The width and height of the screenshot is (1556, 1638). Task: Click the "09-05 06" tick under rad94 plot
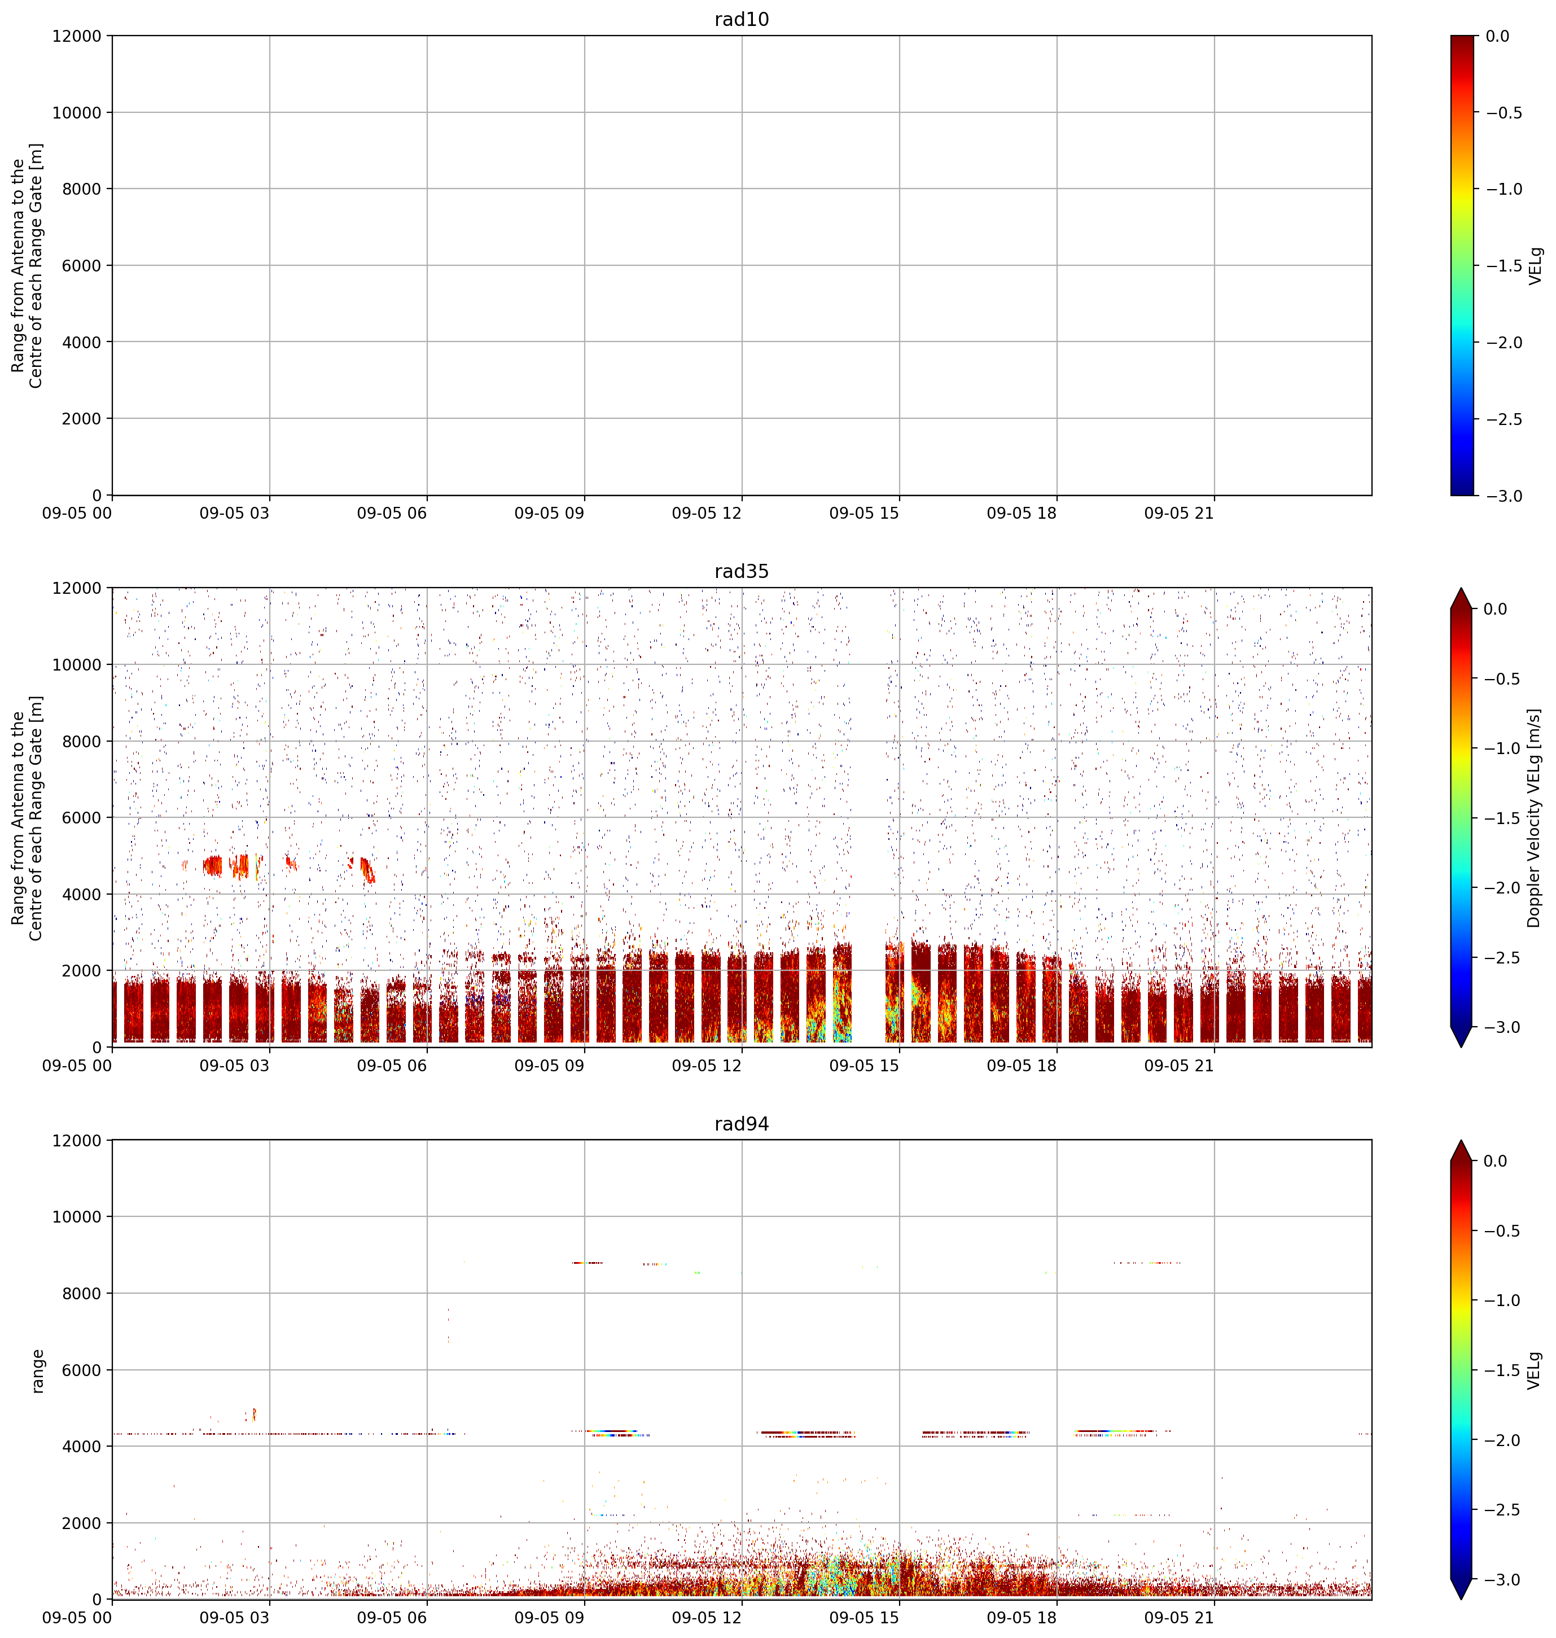pos(392,1618)
